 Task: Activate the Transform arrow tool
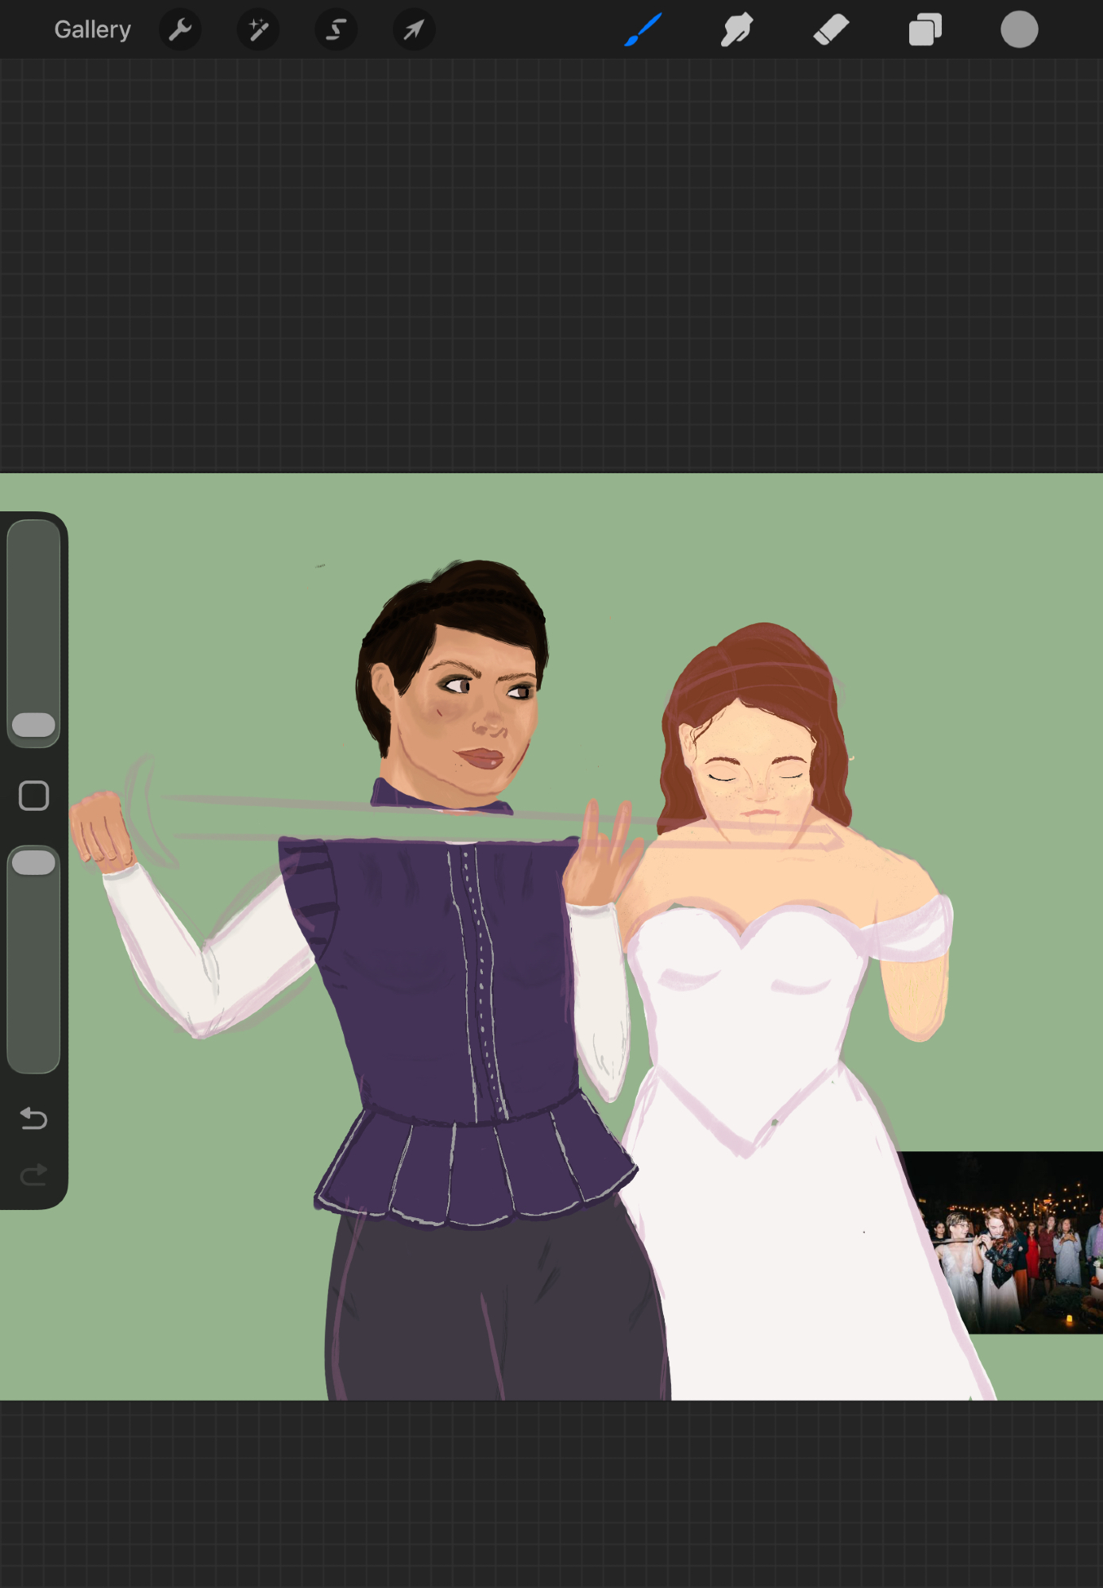(x=414, y=30)
